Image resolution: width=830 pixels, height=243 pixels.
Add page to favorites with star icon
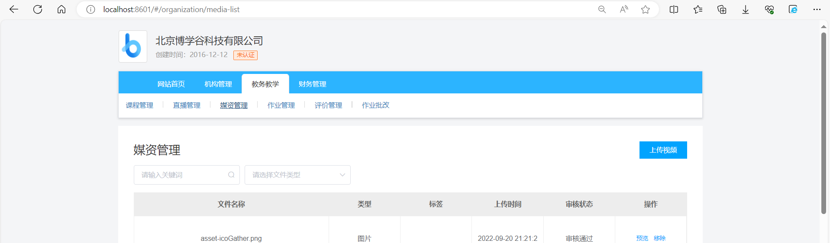(646, 10)
